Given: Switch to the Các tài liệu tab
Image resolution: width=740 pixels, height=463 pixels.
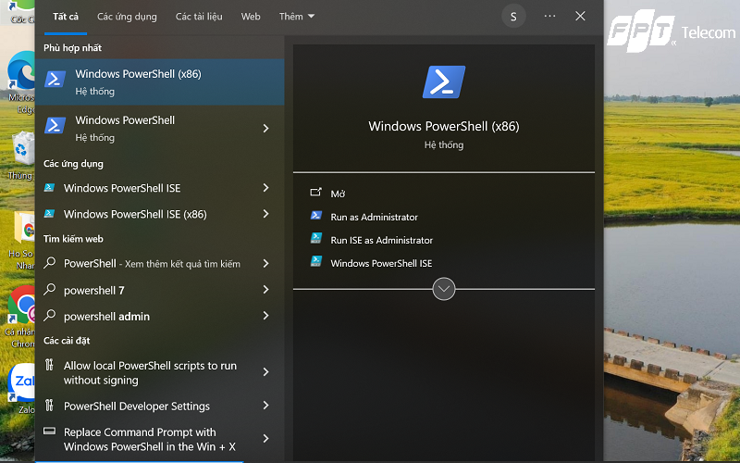Looking at the screenshot, I should 199,17.
